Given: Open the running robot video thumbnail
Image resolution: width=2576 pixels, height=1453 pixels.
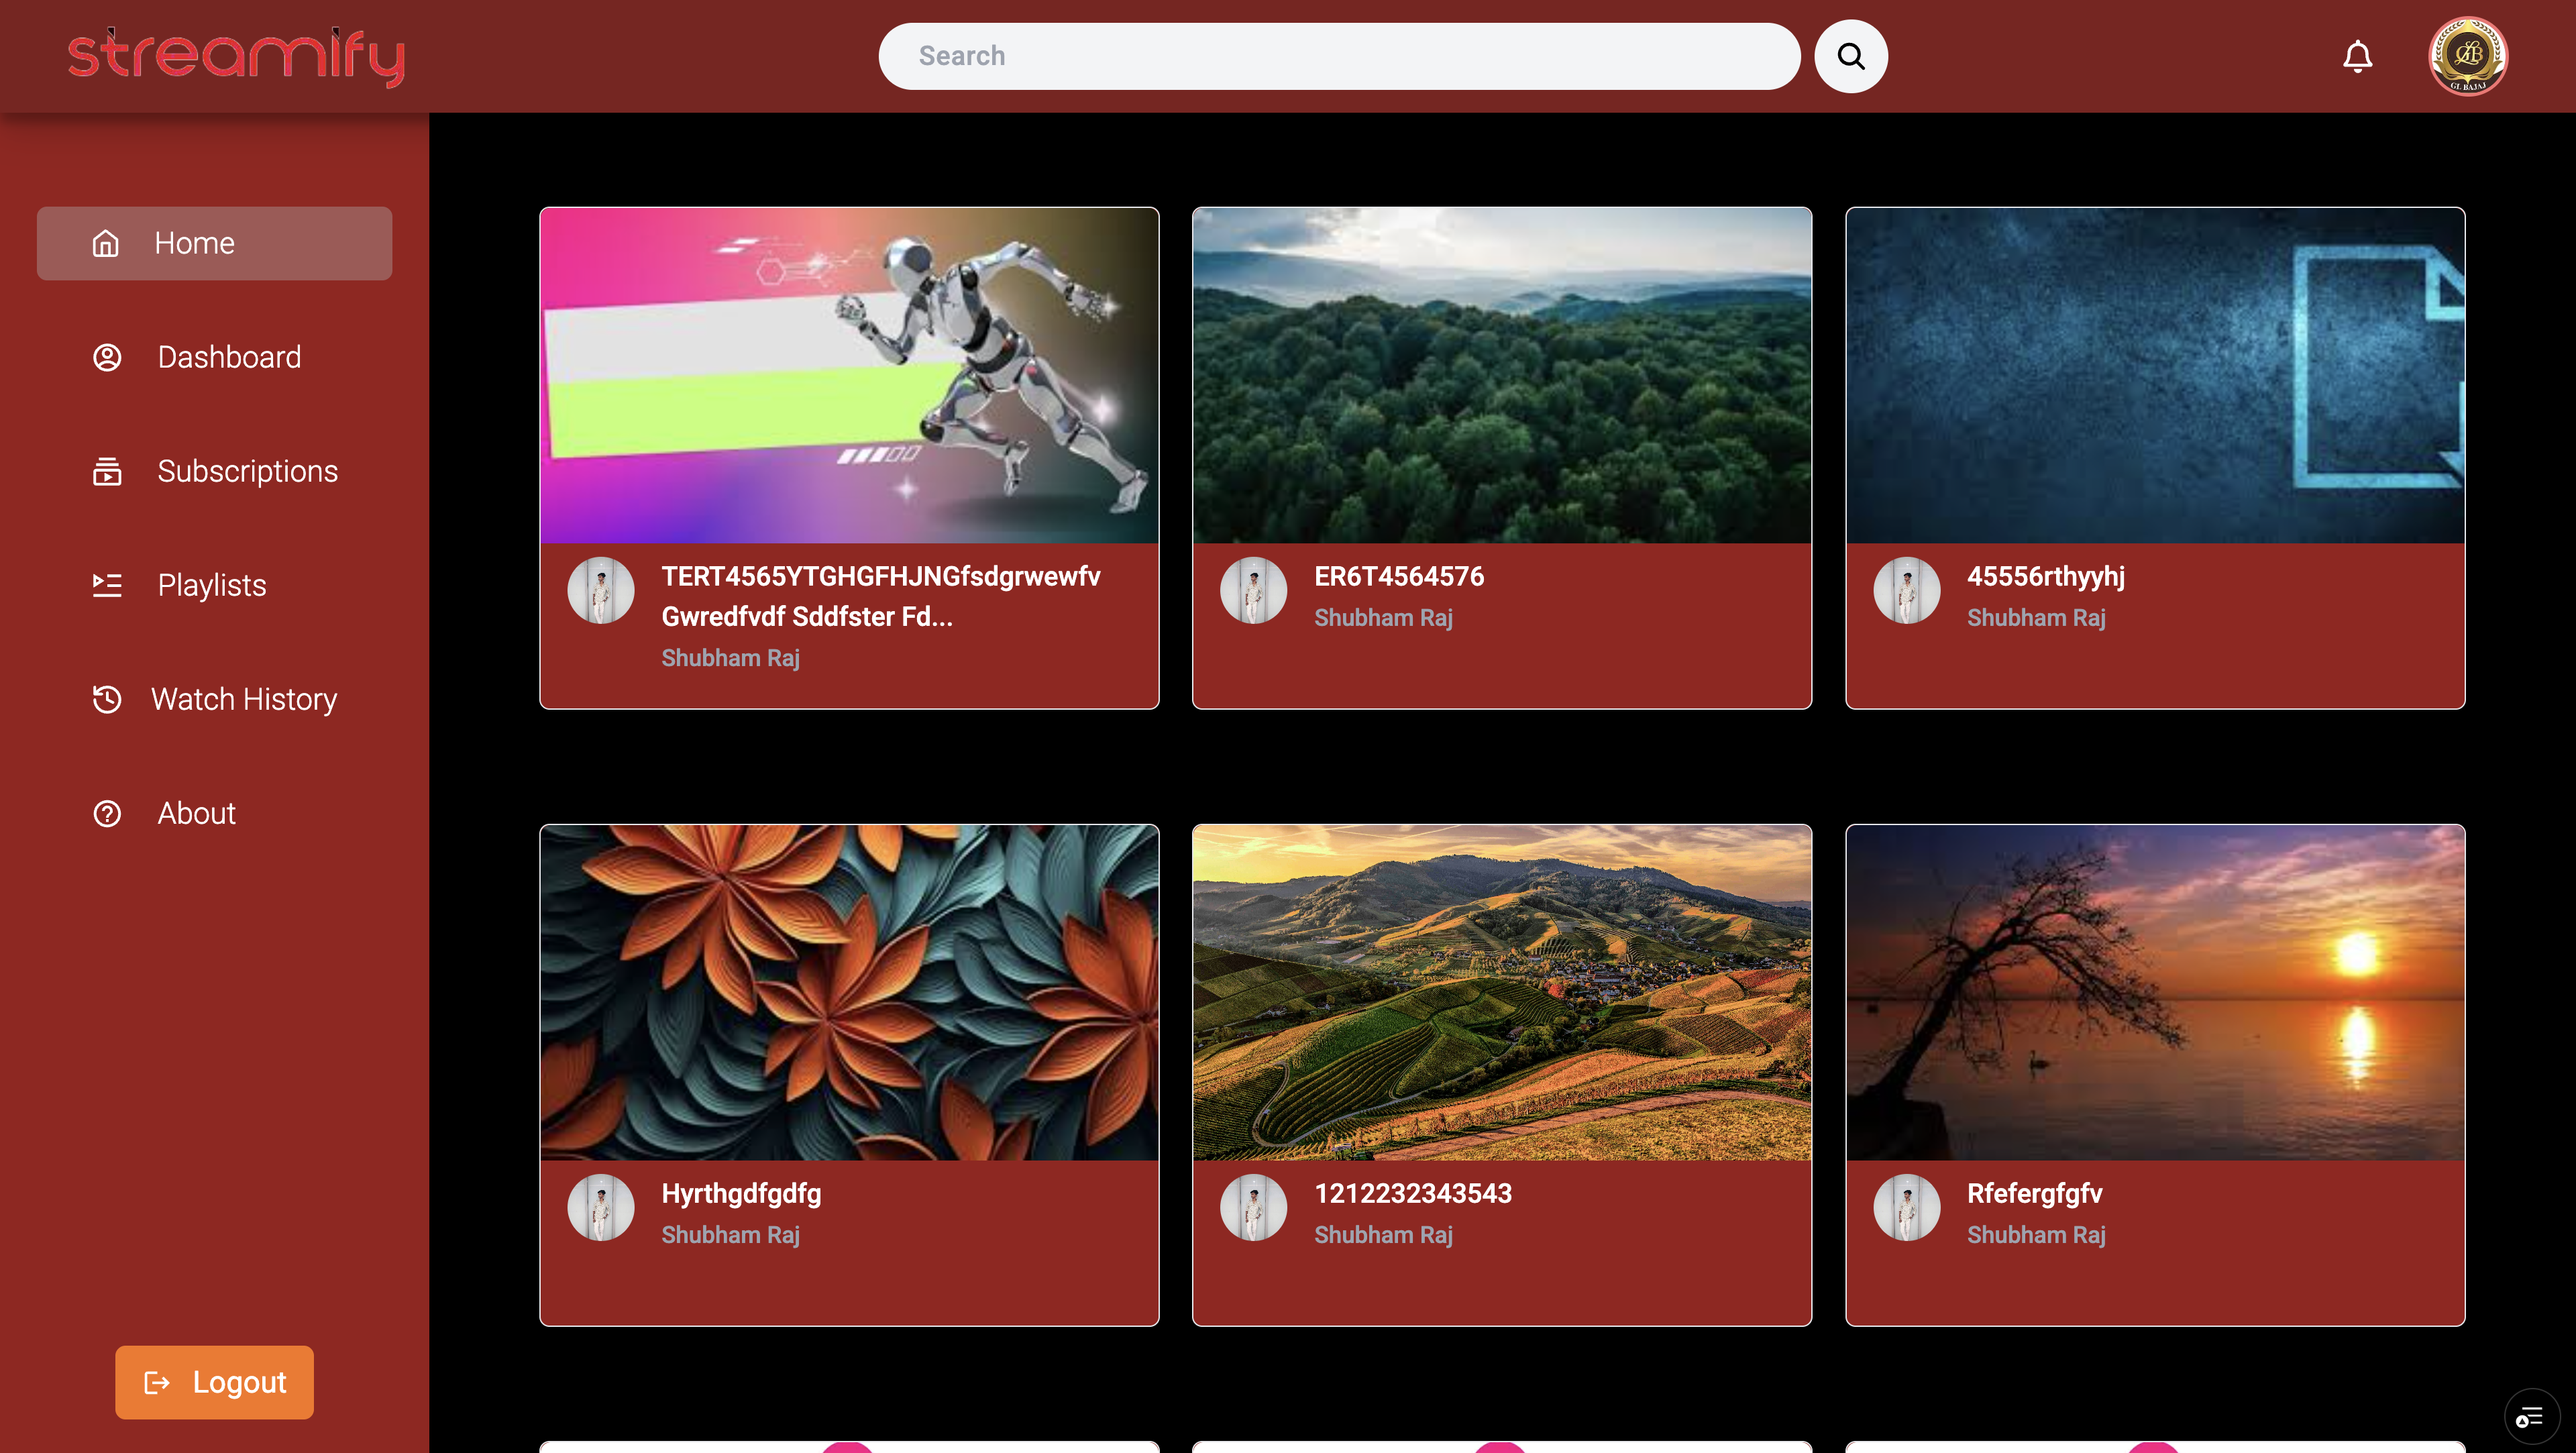Looking at the screenshot, I should (849, 376).
